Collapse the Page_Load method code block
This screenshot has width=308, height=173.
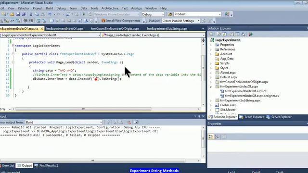(x=13, y=62)
